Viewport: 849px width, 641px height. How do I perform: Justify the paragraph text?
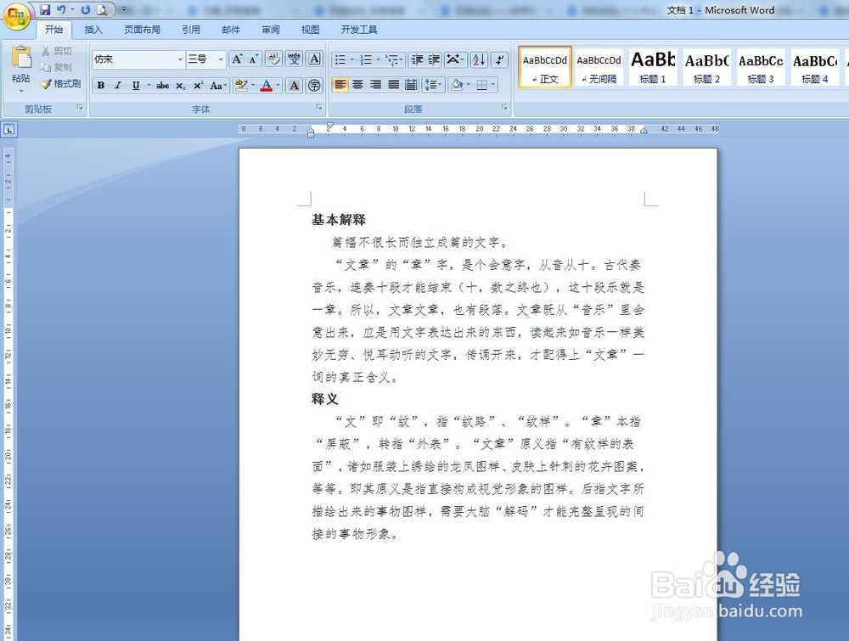click(394, 85)
